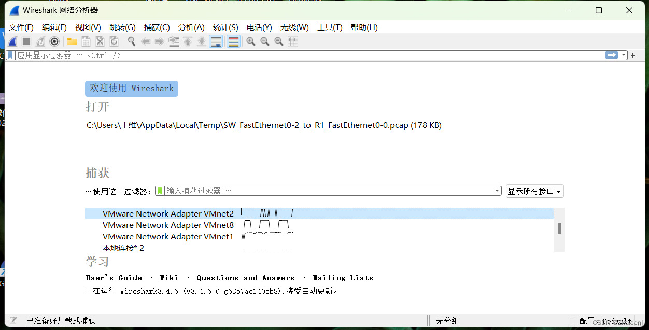Open the 编辑(E) menu
Image resolution: width=649 pixels, height=330 pixels.
click(x=54, y=27)
